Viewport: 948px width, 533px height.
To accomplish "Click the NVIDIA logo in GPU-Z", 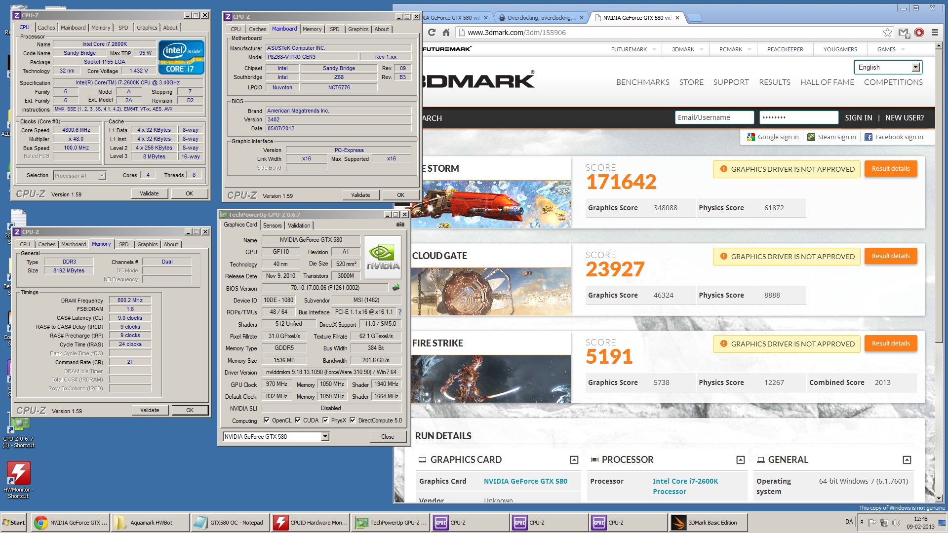I will click(383, 258).
